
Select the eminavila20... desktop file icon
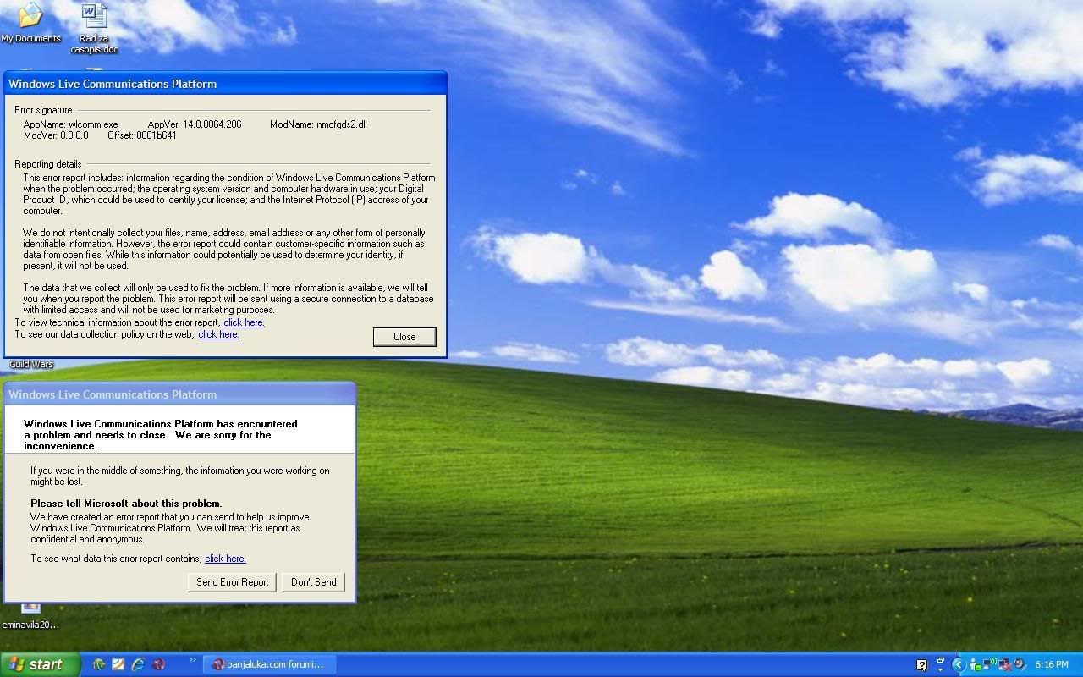(30, 616)
